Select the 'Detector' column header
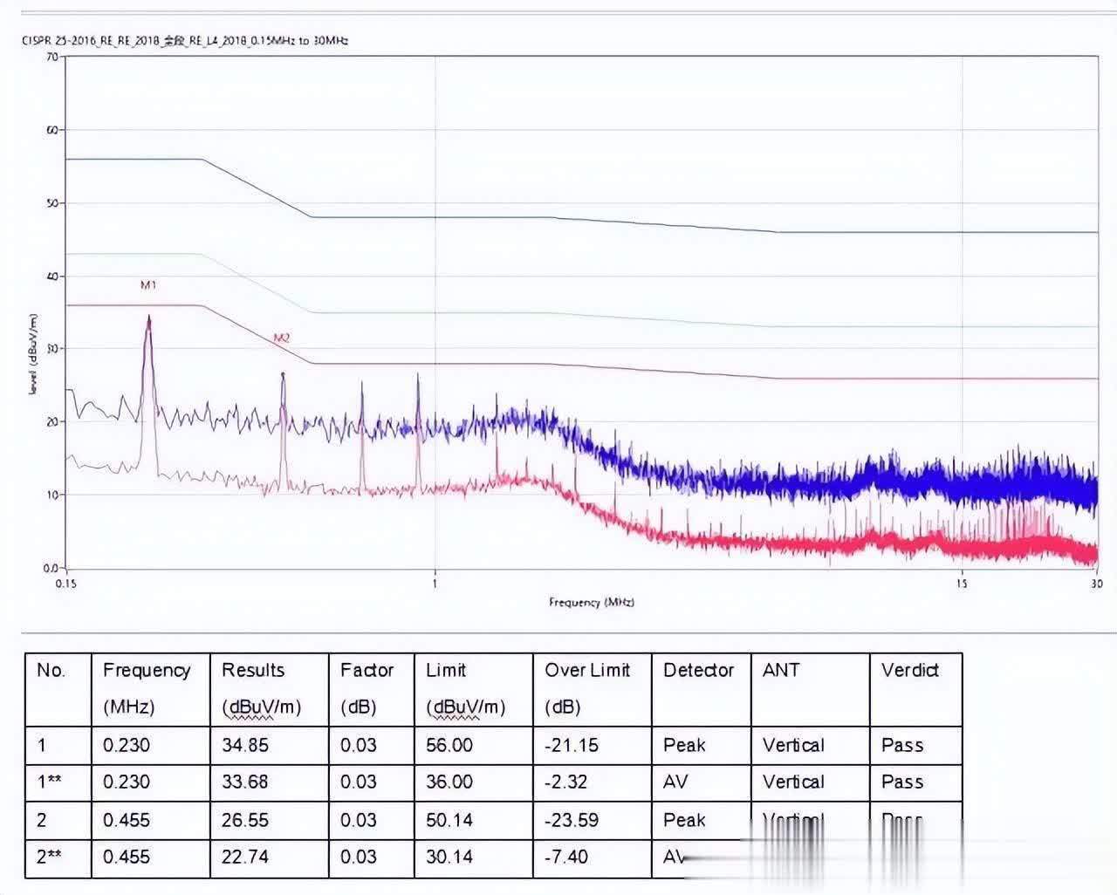Viewport: 1117px width, 895px height. (x=698, y=670)
